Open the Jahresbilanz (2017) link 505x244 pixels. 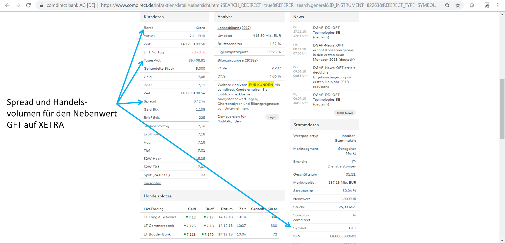click(234, 28)
